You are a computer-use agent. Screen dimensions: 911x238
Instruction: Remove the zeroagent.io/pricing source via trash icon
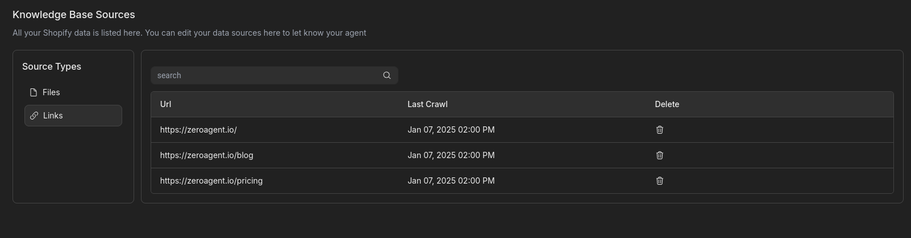click(x=660, y=181)
